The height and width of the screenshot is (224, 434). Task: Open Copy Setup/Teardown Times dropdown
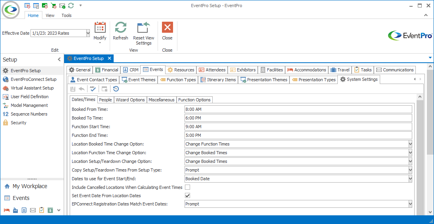(410, 170)
